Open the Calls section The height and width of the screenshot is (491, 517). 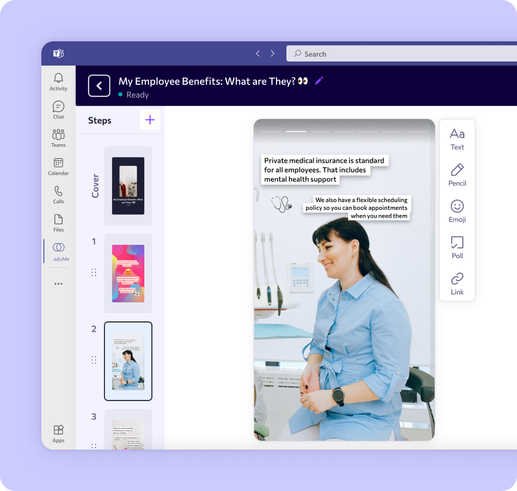point(58,195)
